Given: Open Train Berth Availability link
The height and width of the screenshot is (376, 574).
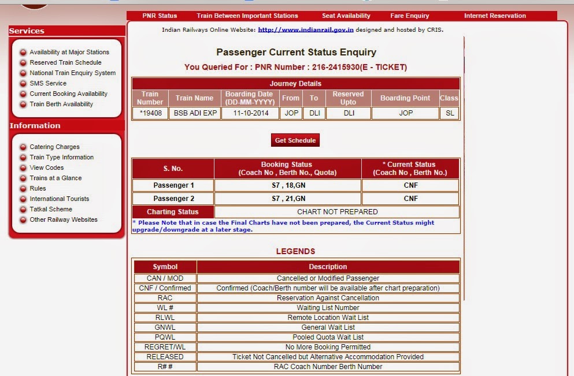Looking at the screenshot, I should [x=61, y=104].
